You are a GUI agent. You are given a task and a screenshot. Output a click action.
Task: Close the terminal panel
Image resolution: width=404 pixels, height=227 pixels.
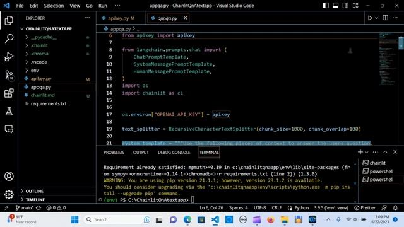tap(395, 152)
